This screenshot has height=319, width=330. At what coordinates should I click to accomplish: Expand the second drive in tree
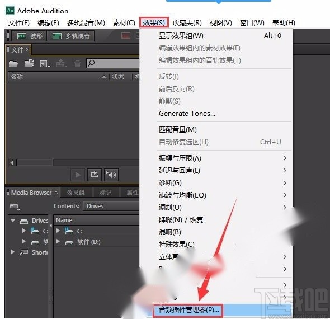click(24, 241)
